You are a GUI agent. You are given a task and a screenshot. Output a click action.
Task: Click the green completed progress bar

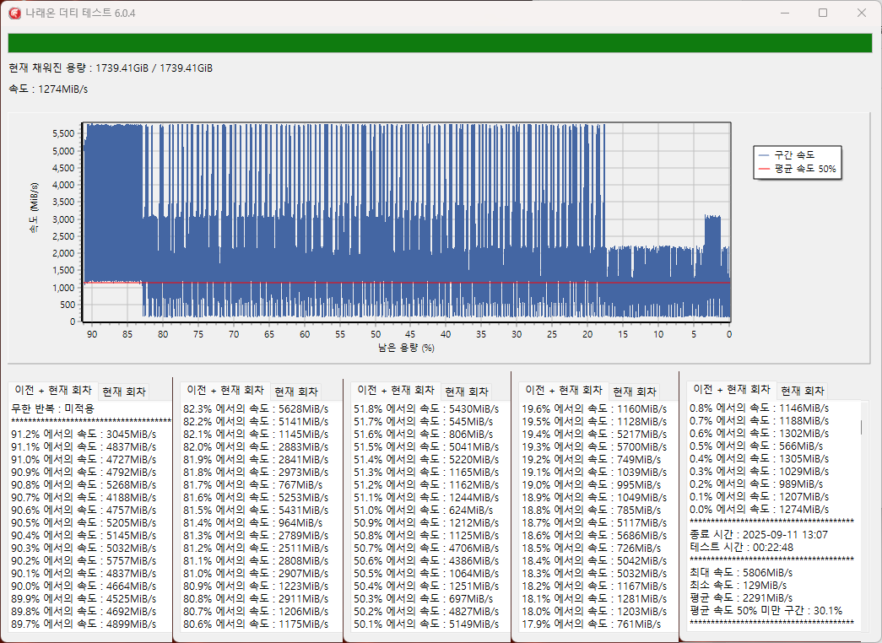point(440,43)
